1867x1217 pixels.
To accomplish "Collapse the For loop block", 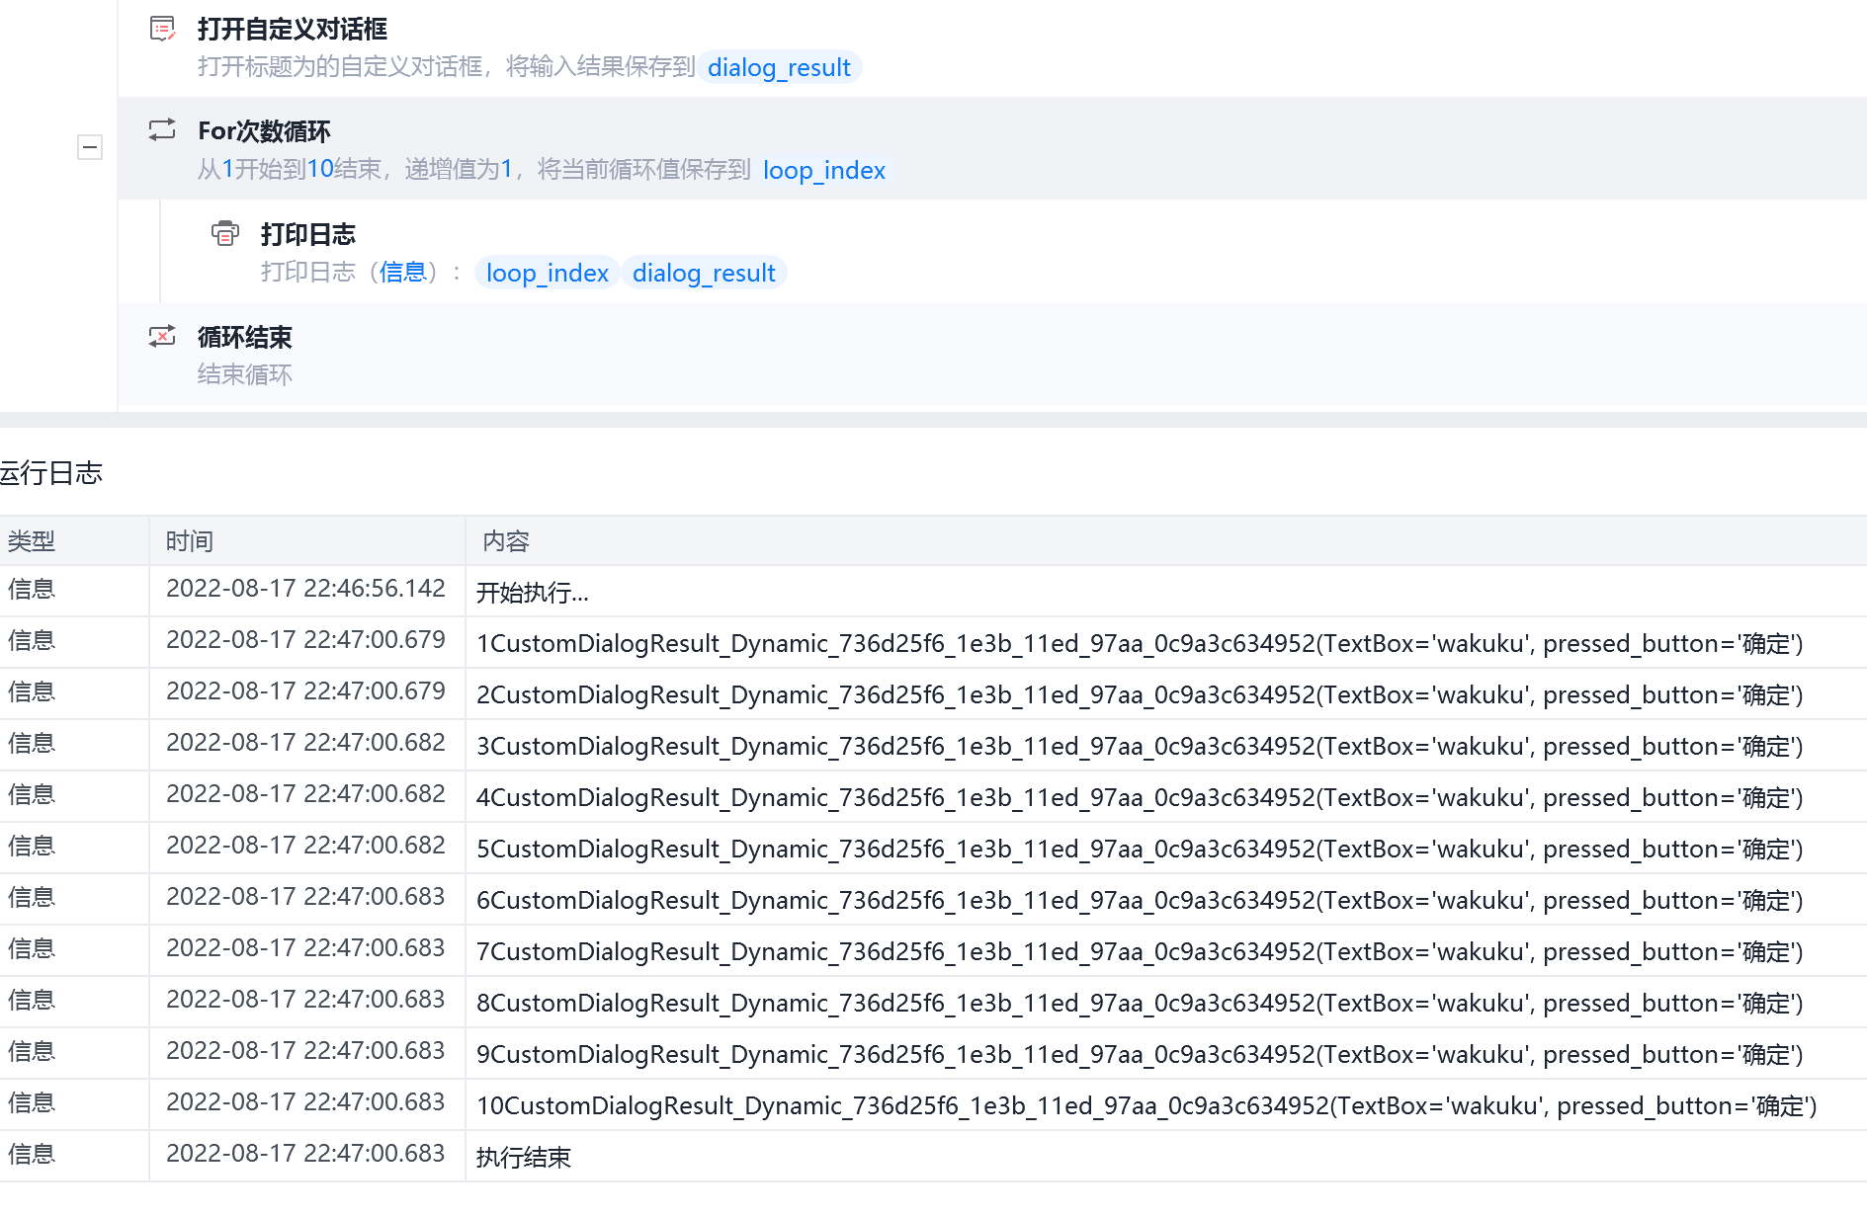I will [90, 147].
